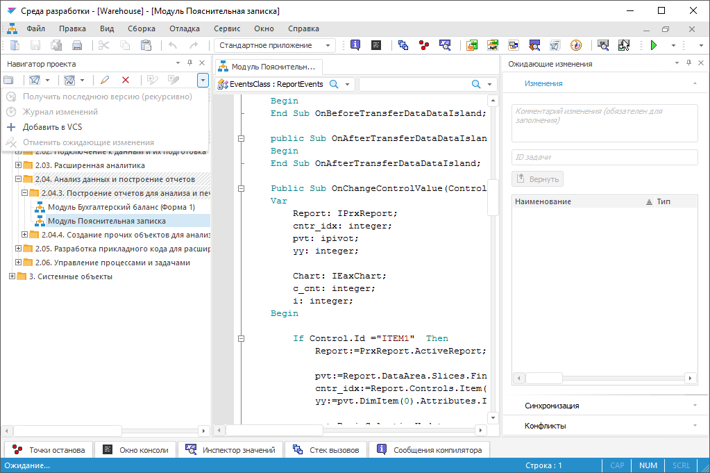Viewport: 710px width, 473px height.
Task: Click the console window toolbar icon
Action: [375, 45]
